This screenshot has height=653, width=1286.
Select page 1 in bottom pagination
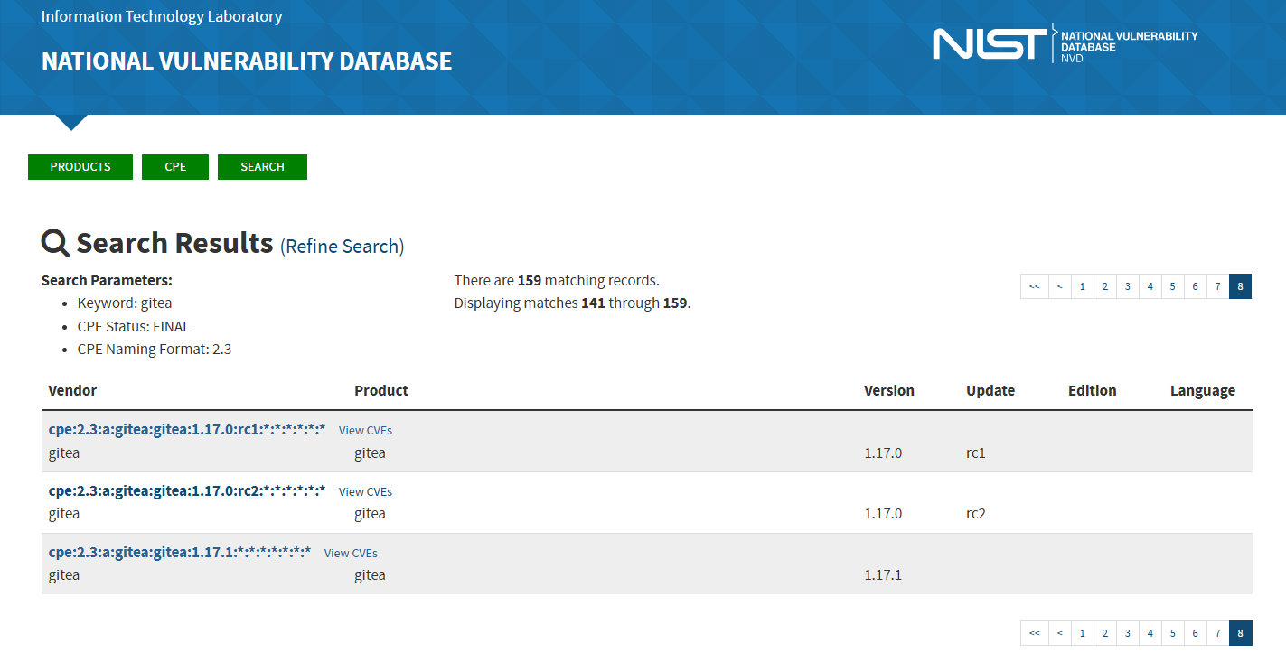coord(1083,633)
